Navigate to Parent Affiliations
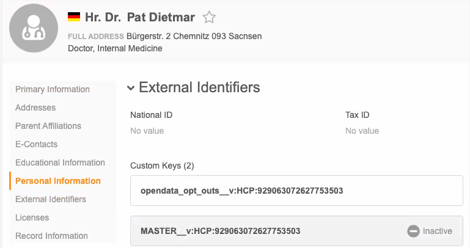This screenshot has height=248, width=470. tap(48, 126)
